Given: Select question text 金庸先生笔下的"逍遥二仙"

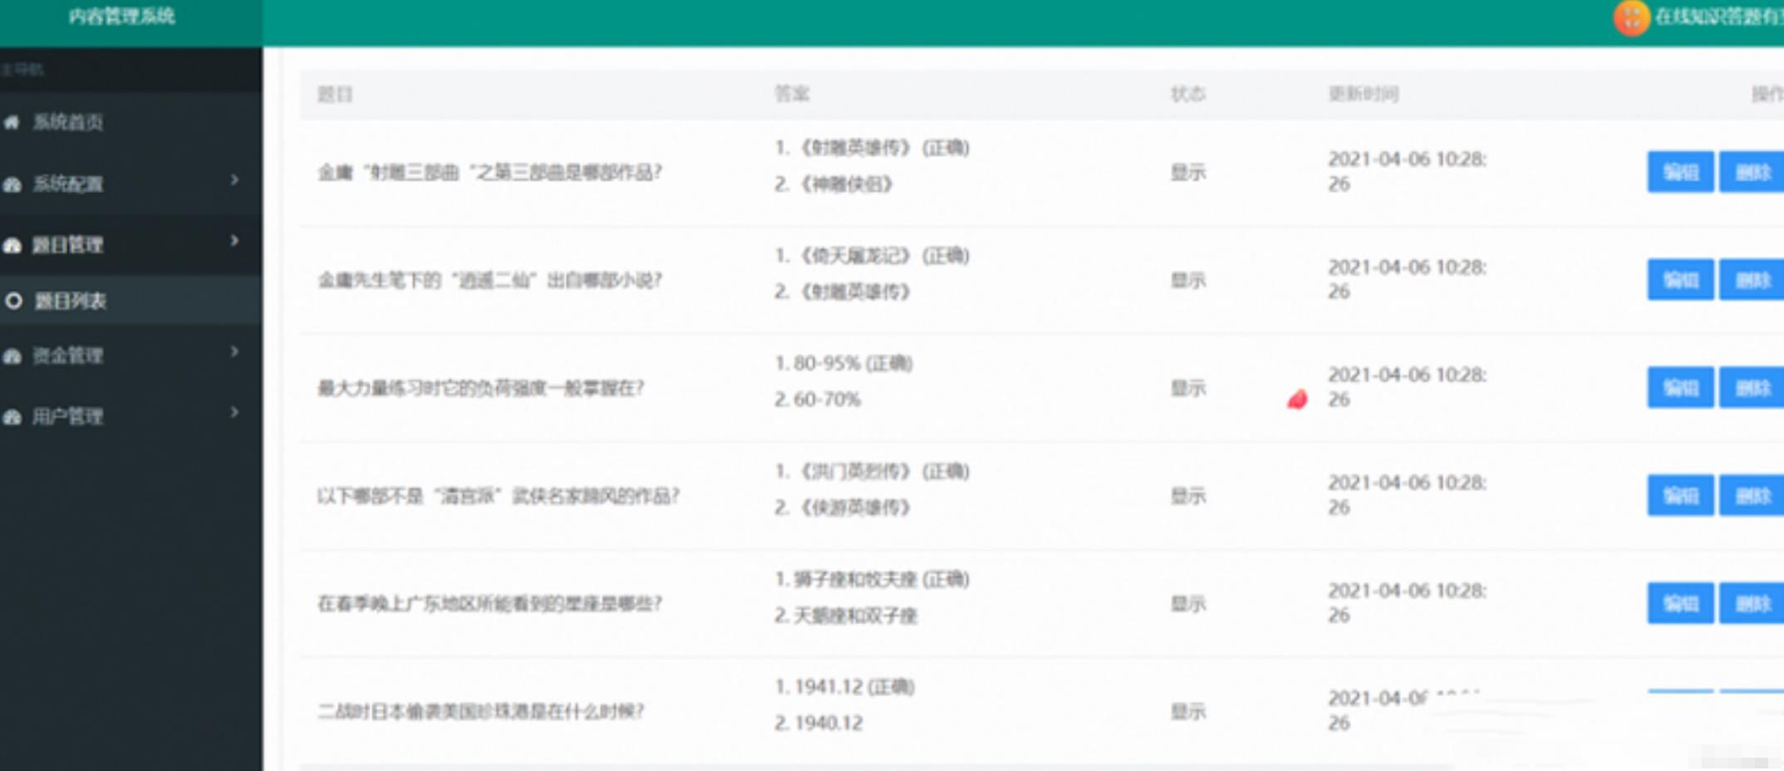Looking at the screenshot, I should click(x=490, y=280).
